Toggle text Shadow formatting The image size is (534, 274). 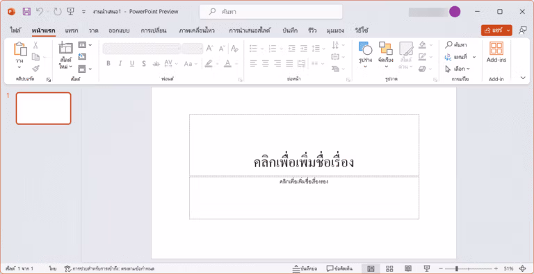144,64
